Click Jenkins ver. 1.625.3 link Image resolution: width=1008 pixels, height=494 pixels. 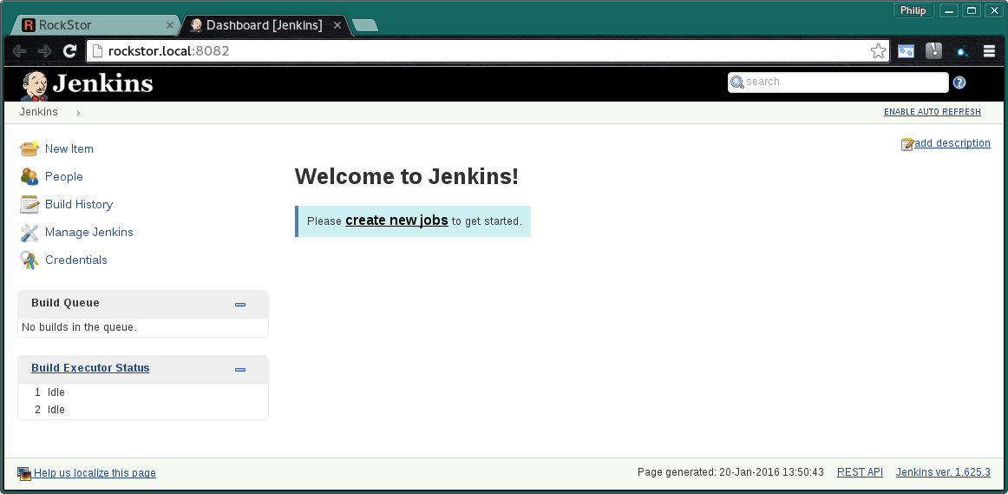pyautogui.click(x=943, y=472)
